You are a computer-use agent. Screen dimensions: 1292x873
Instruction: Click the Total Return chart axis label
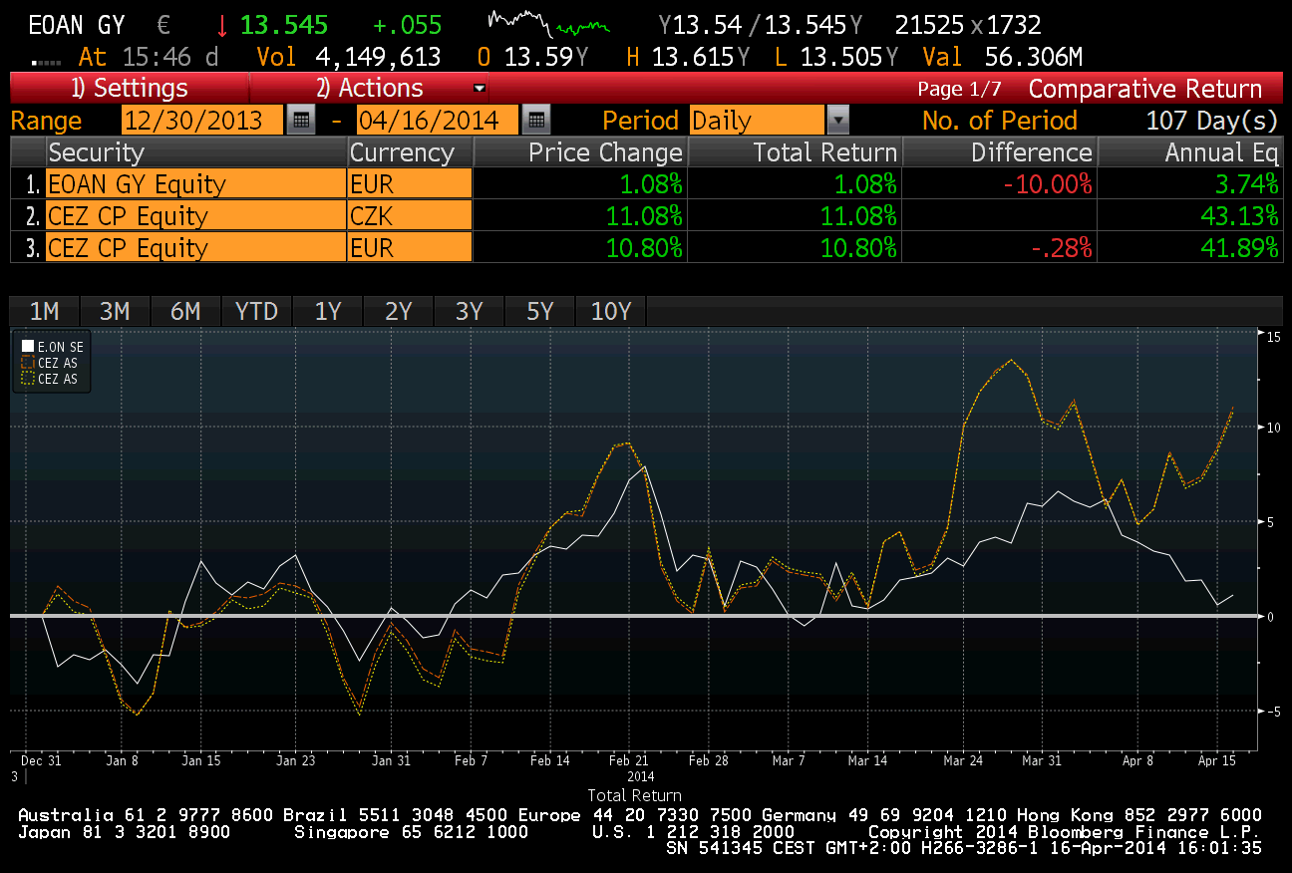coord(634,795)
